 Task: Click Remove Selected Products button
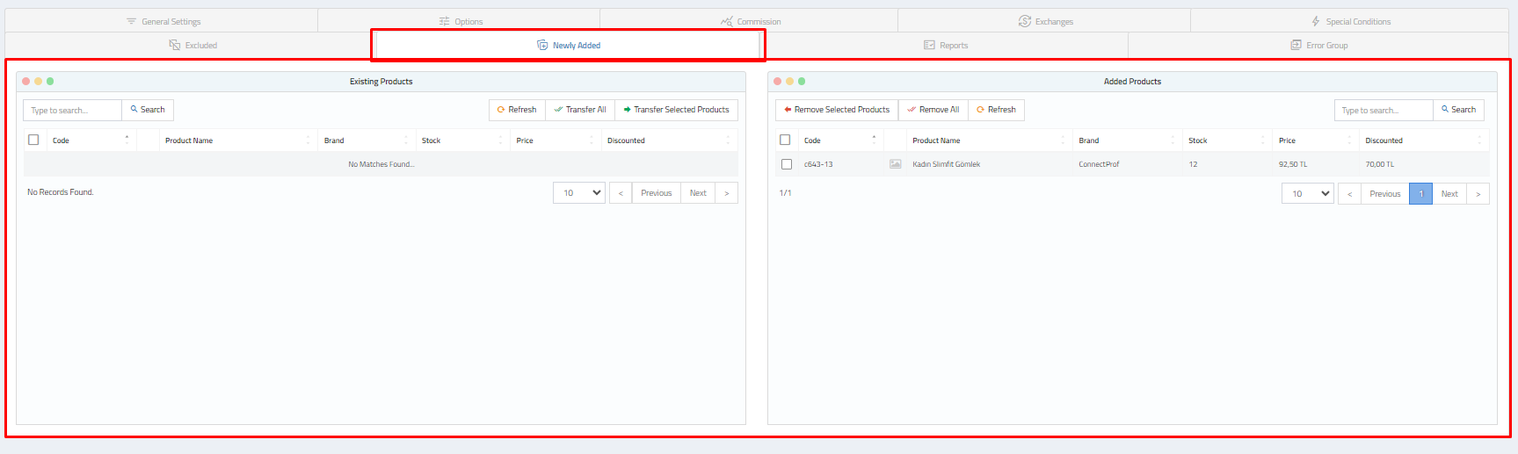(837, 110)
